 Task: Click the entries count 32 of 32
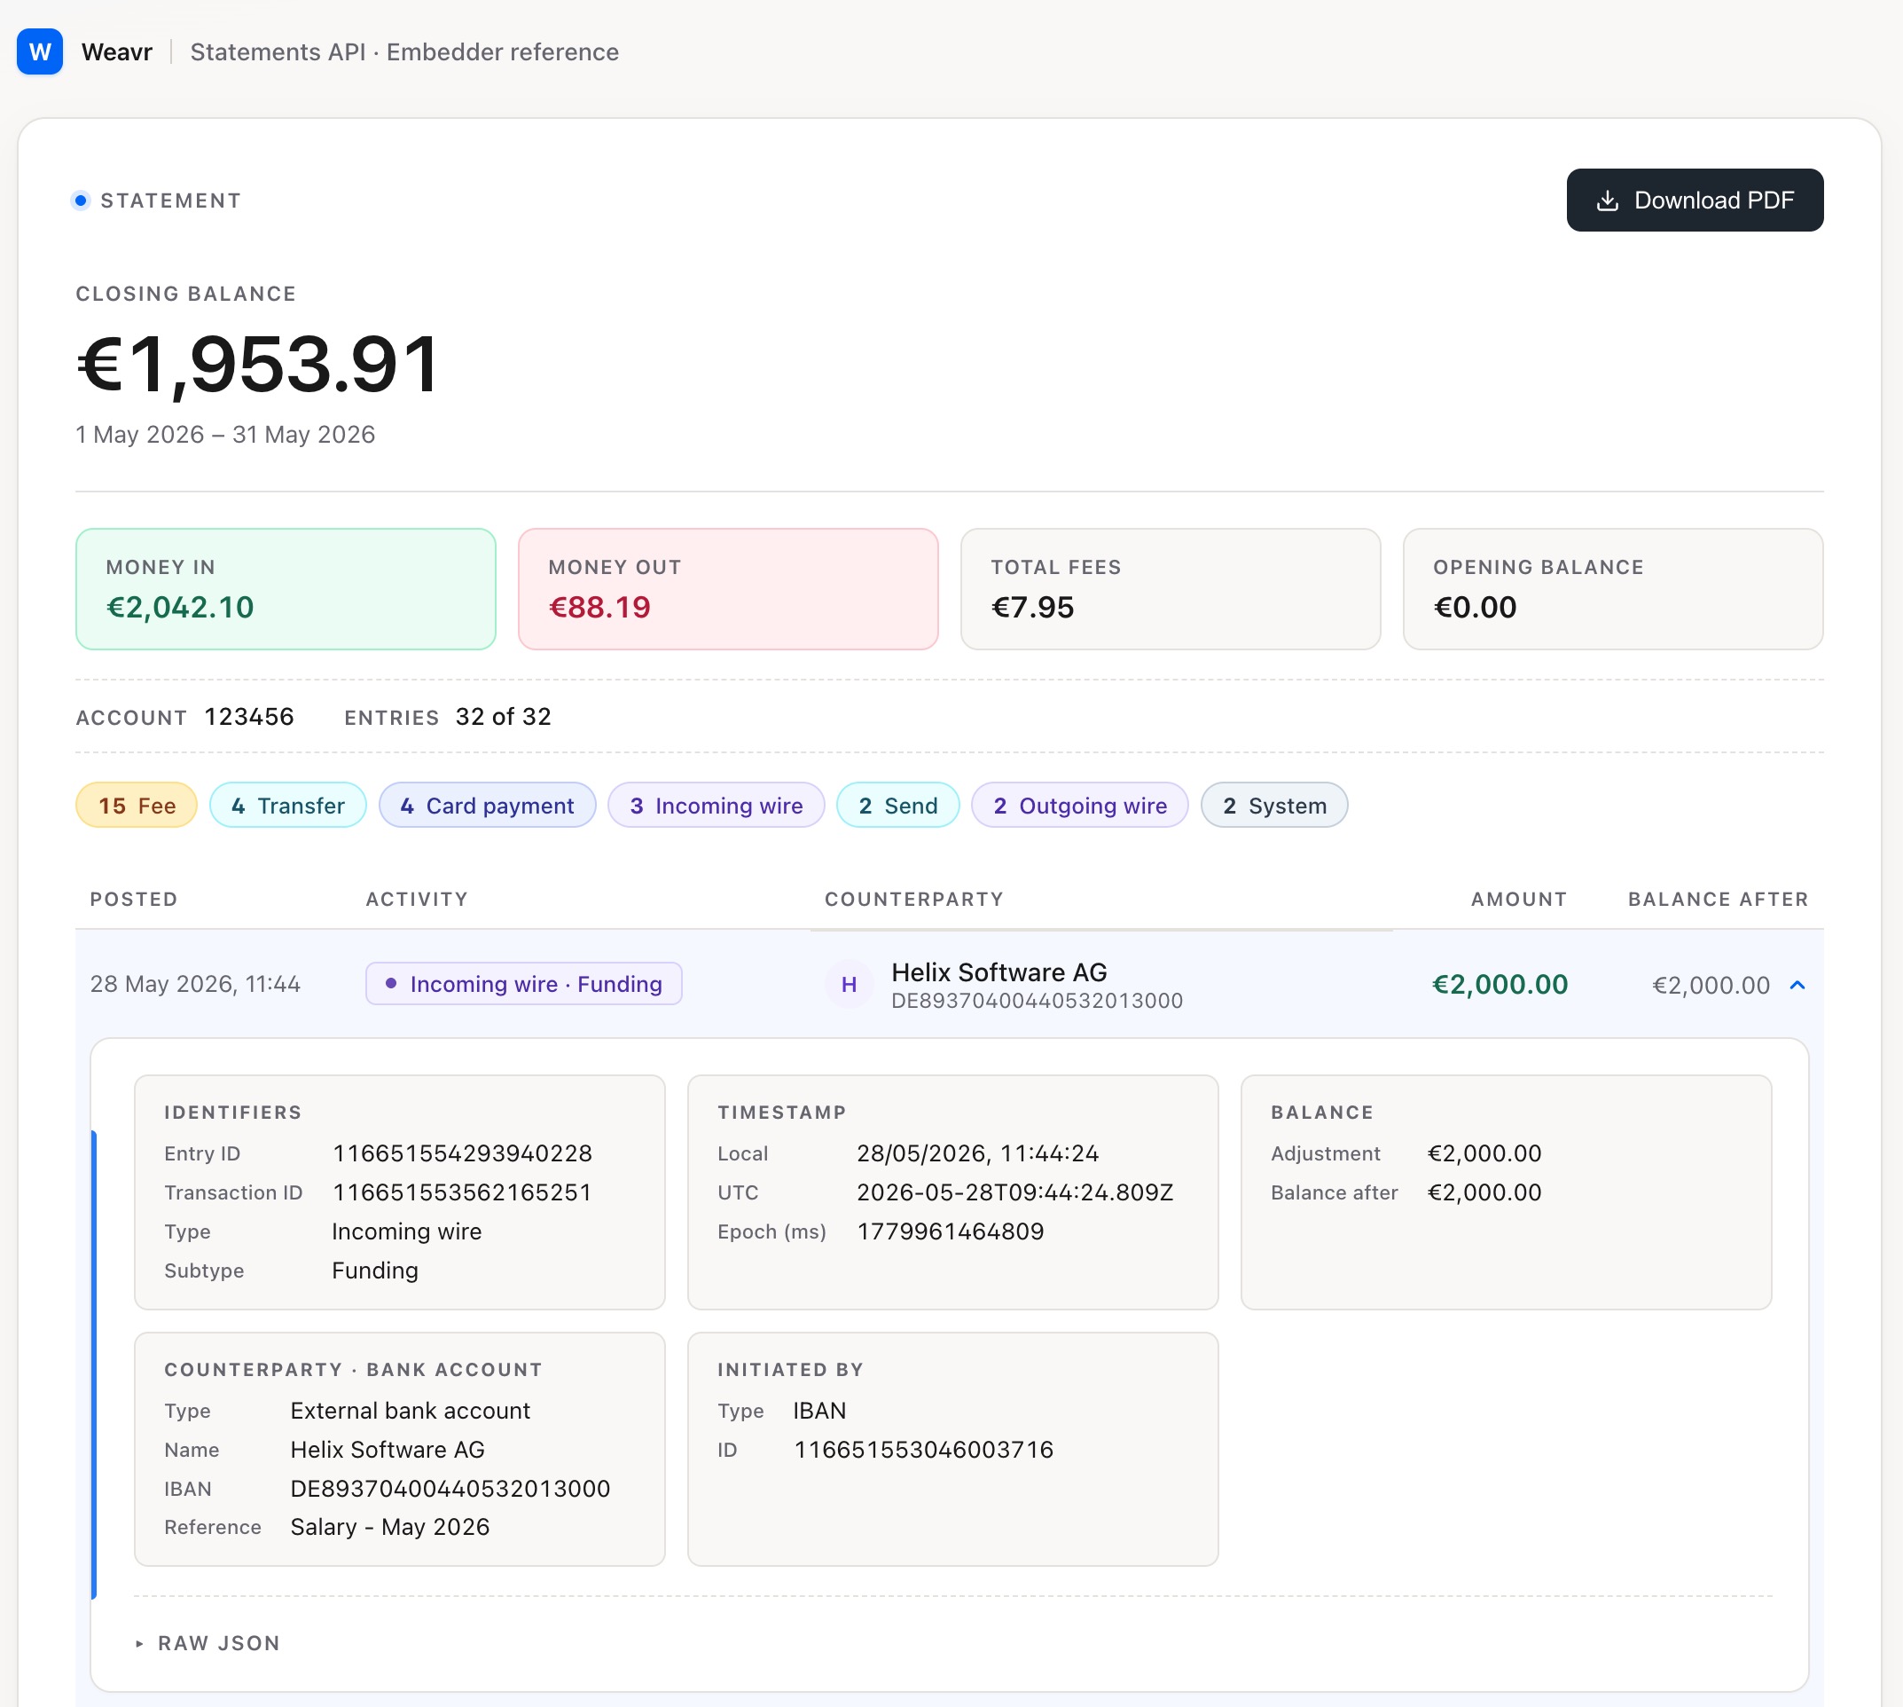(x=504, y=718)
